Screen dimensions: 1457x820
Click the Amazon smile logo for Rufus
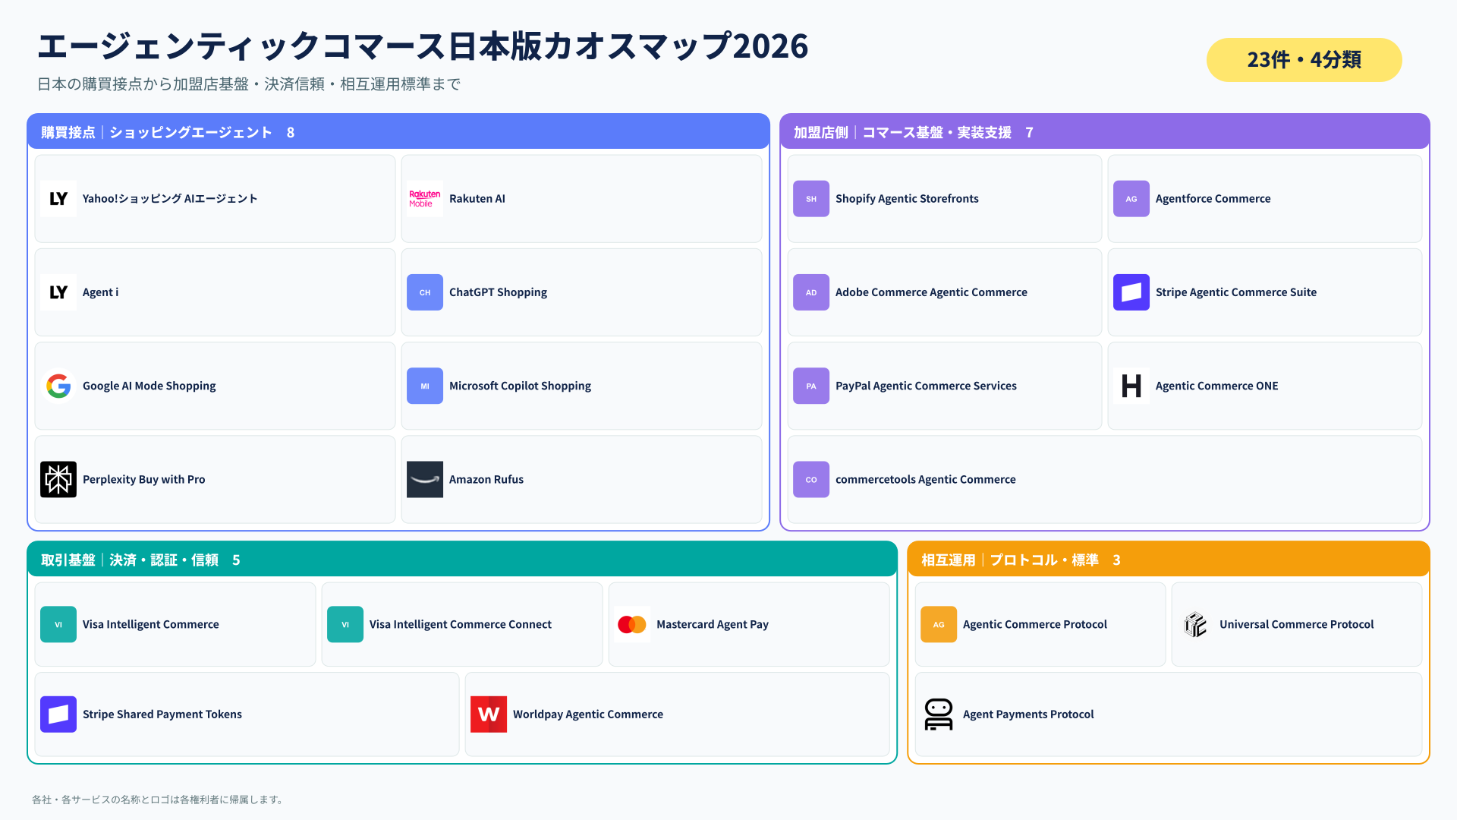(425, 480)
